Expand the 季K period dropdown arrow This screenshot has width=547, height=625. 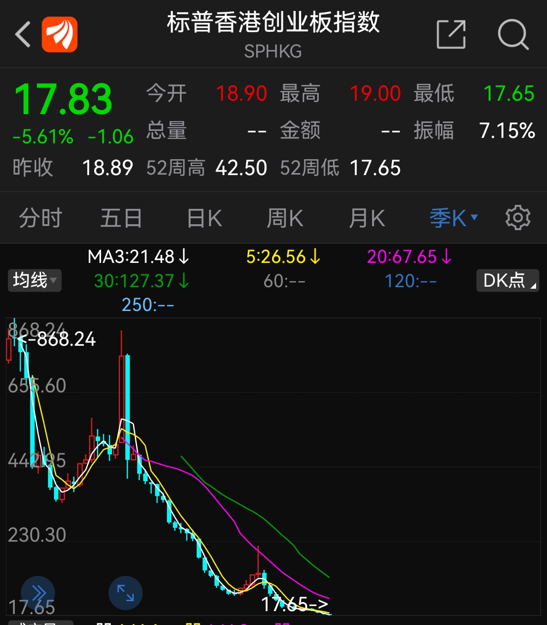[474, 217]
